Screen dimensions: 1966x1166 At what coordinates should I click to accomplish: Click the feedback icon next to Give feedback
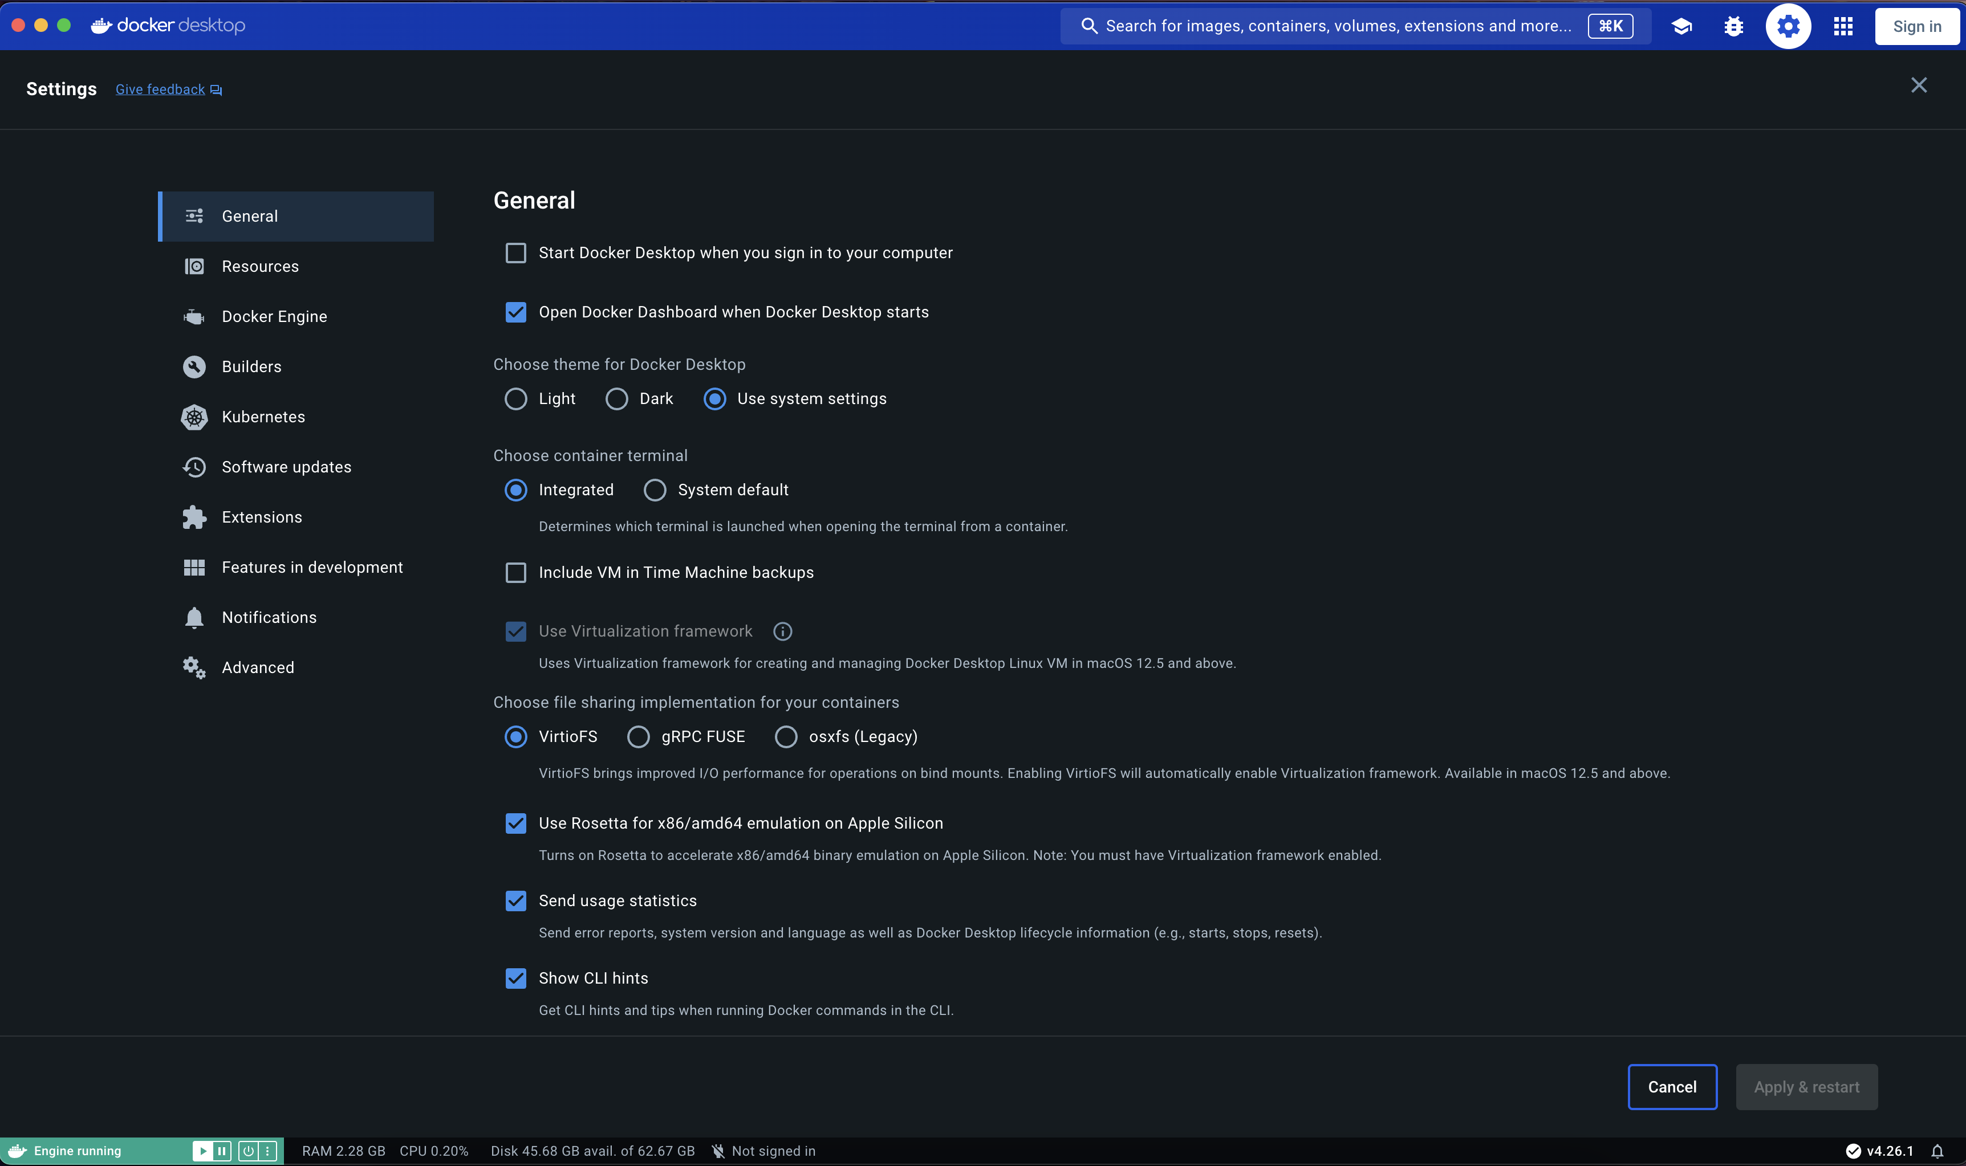coord(216,91)
